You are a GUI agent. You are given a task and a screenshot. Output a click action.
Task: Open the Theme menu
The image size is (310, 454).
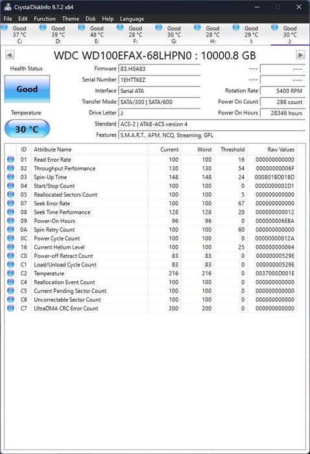(71, 19)
